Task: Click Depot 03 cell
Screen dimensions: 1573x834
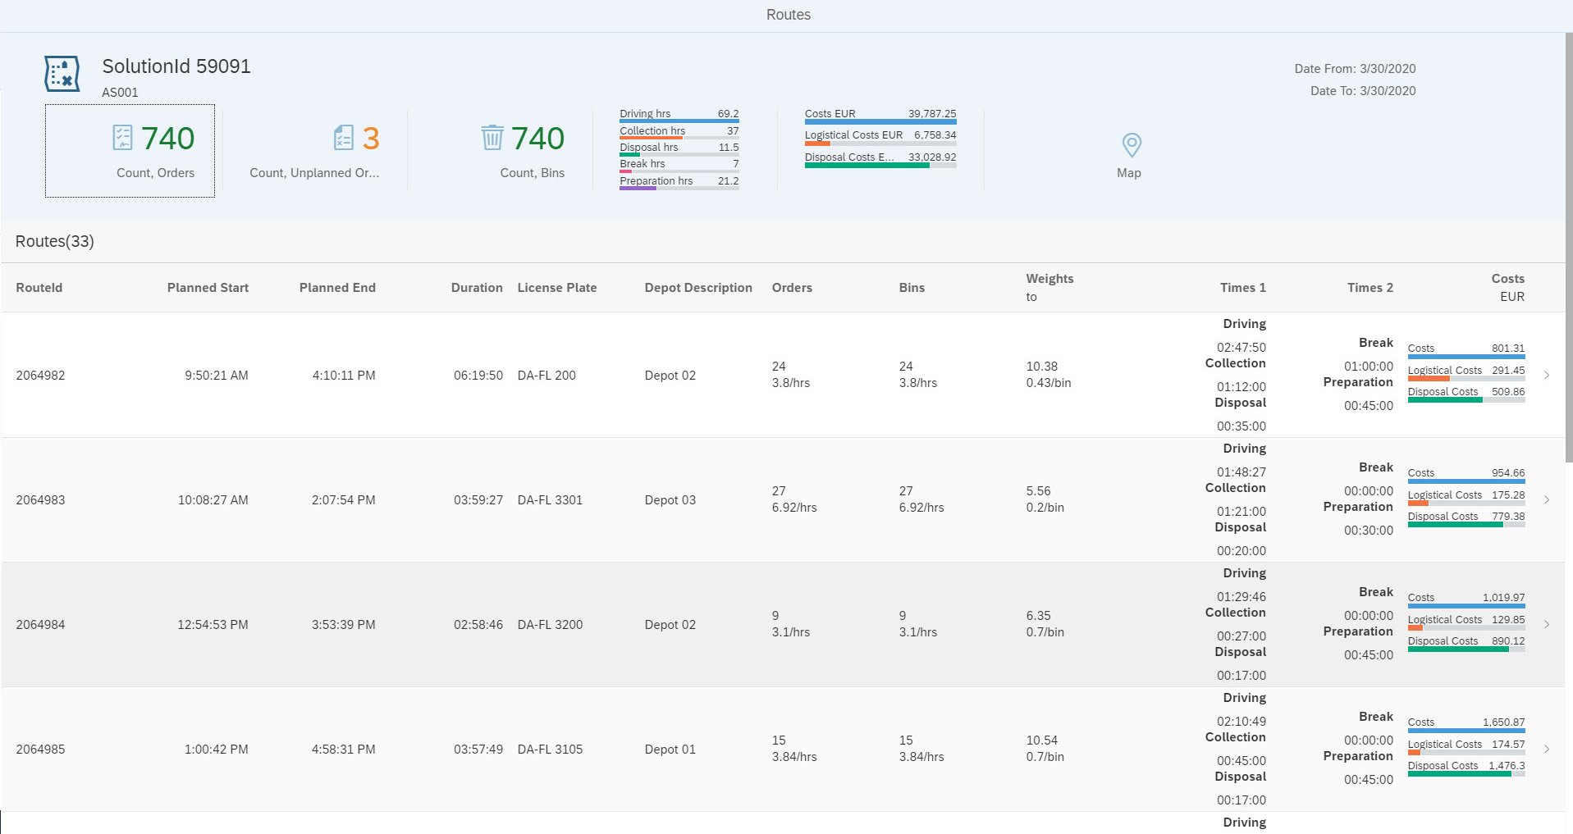Action: point(670,500)
